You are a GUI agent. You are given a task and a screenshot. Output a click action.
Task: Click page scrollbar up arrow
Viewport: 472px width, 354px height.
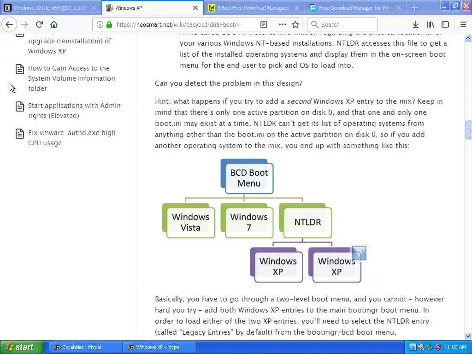click(468, 38)
